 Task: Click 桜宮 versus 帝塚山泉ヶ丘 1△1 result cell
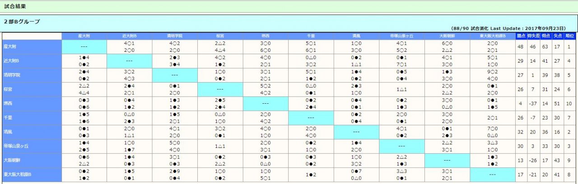click(401, 89)
